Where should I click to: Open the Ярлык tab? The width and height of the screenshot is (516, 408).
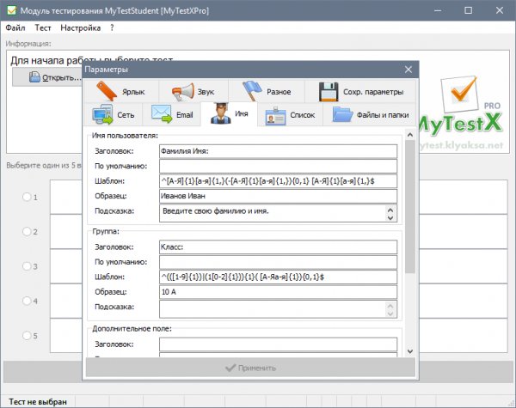(121, 91)
